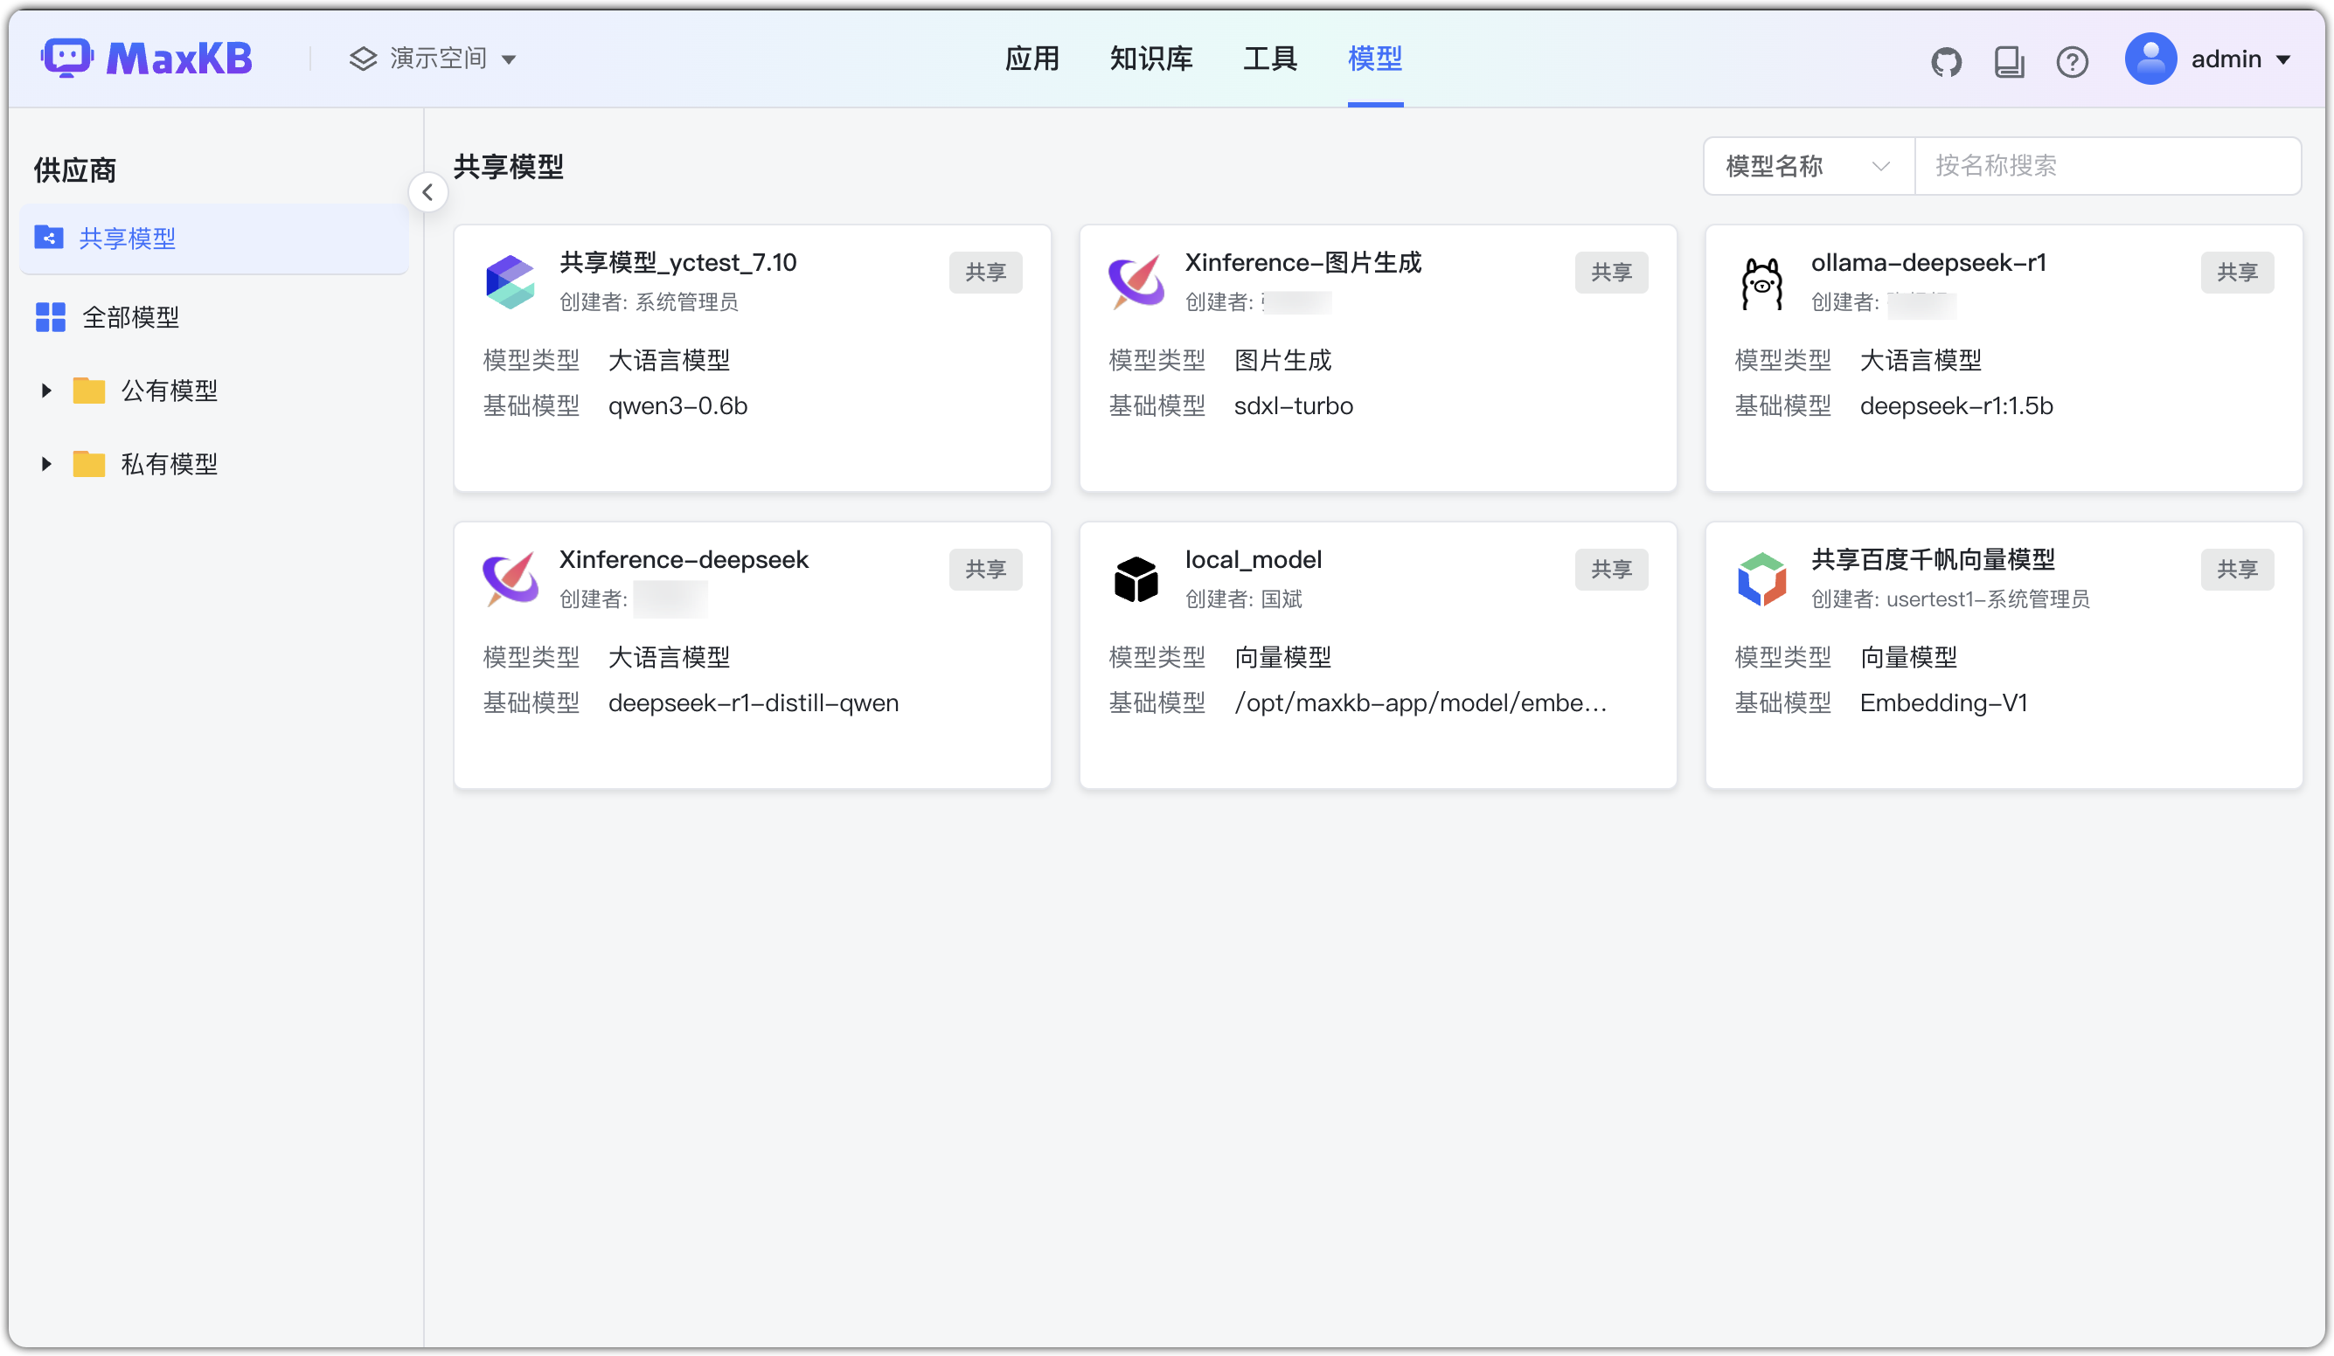
Task: Click the 按名称搜索 search field
Action: 2108,167
